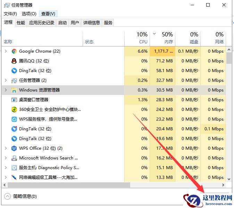This screenshot has width=234, height=208.
Task: Click the DingTalk icon in the 19.6 MB row
Action: pos(14,139)
